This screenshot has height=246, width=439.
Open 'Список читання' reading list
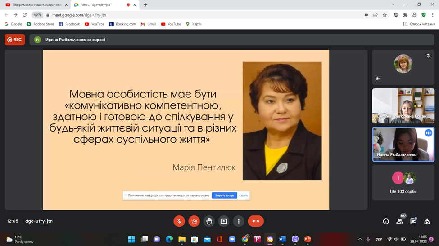(x=419, y=24)
